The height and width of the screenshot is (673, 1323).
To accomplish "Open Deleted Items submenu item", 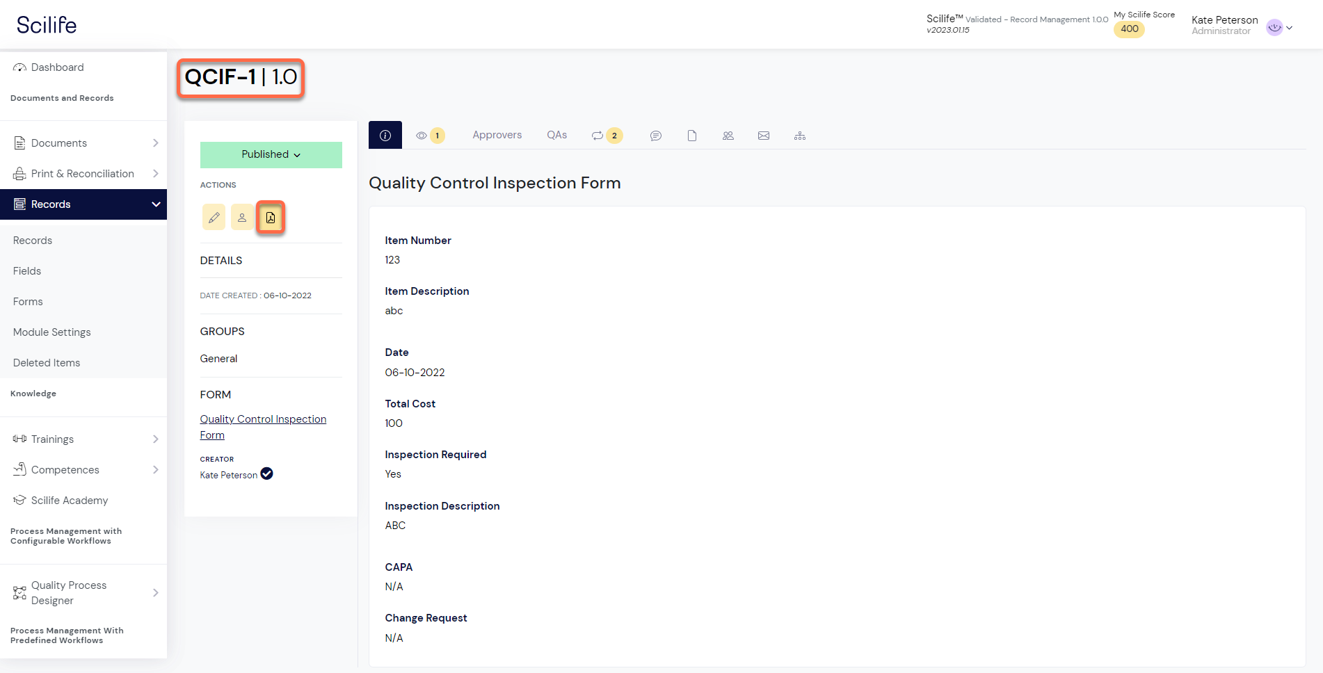I will click(47, 363).
